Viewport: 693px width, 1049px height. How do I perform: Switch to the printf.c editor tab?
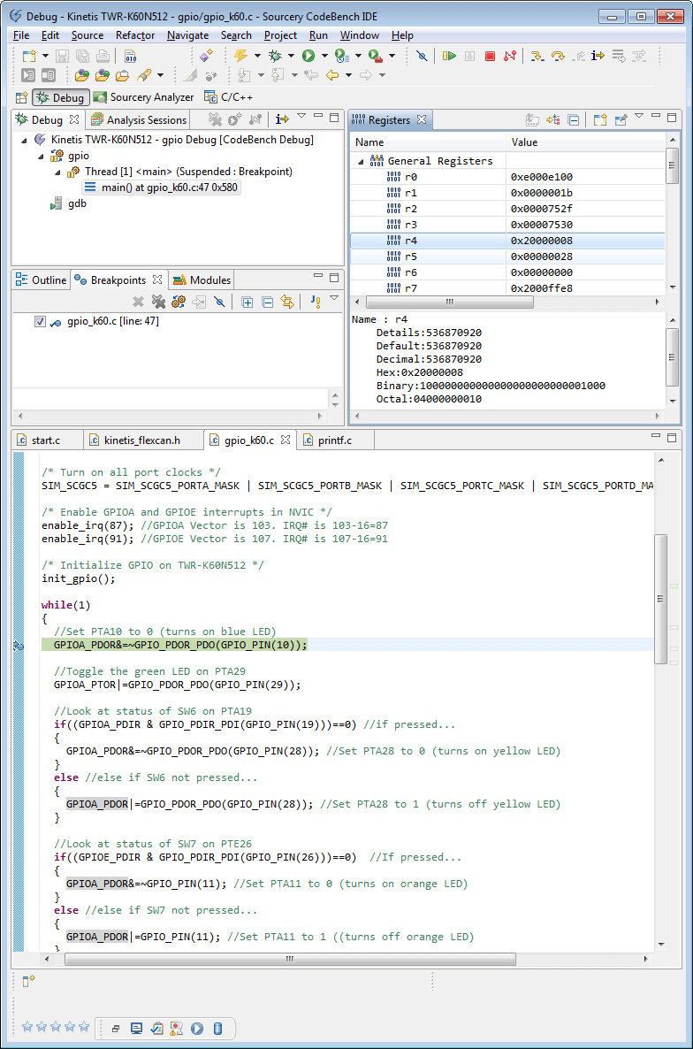coord(334,440)
